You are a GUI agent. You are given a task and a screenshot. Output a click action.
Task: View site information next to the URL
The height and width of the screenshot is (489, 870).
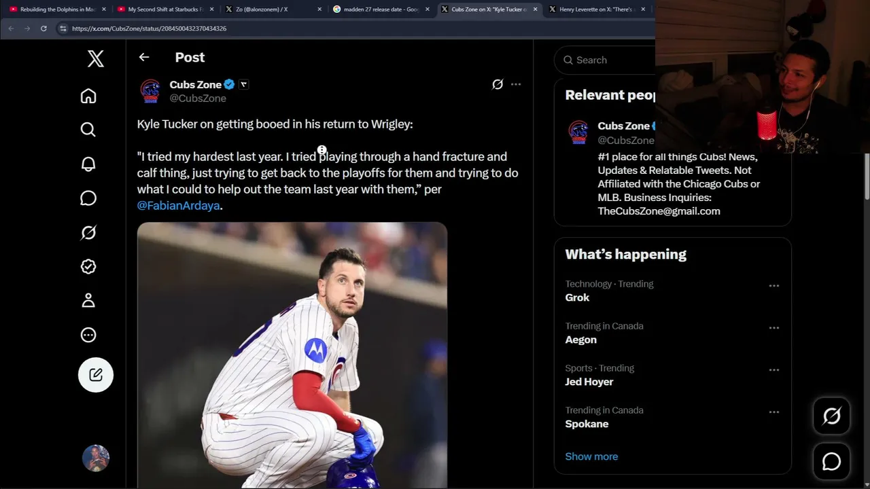(x=63, y=29)
